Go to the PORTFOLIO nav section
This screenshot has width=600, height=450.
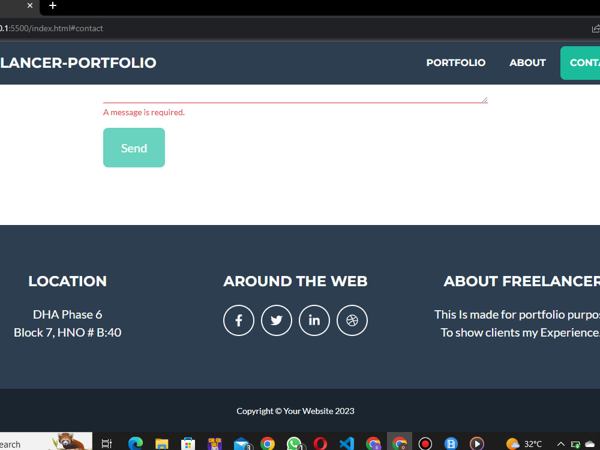coord(456,63)
